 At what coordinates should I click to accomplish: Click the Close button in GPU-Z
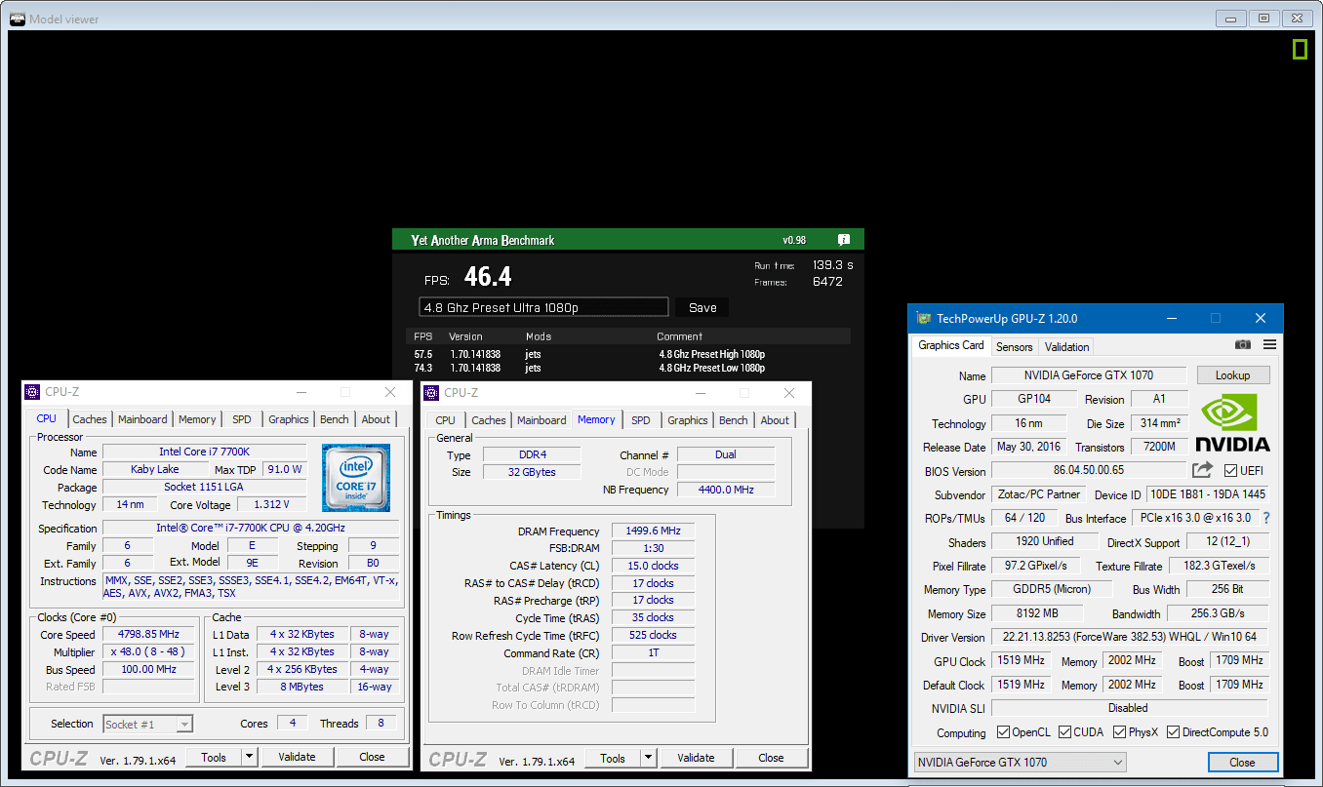pos(1242,763)
